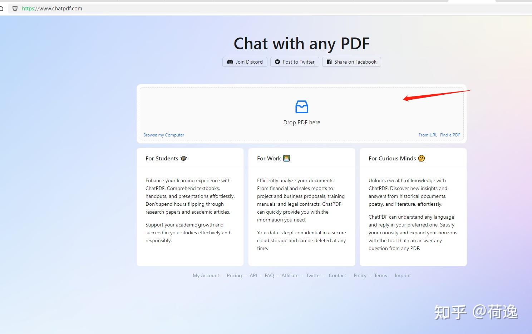Select the Join Discord button
This screenshot has height=334, width=532.
[245, 62]
